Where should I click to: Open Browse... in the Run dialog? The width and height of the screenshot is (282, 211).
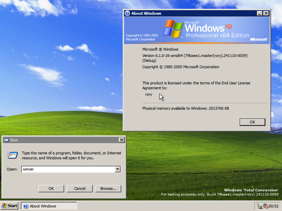[108, 188]
